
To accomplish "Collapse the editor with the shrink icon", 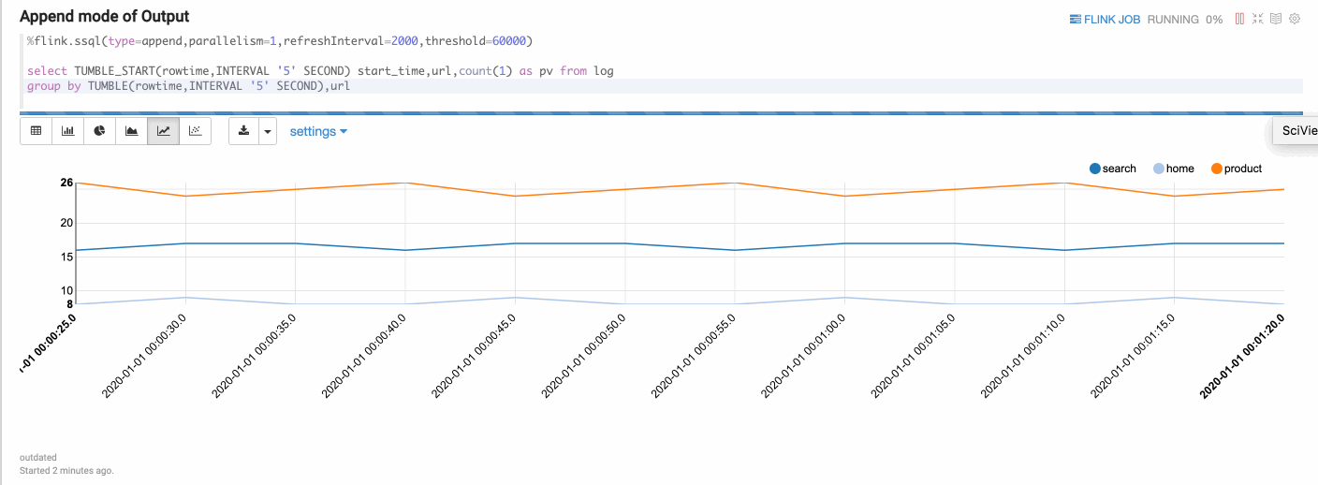I will click(x=1257, y=19).
